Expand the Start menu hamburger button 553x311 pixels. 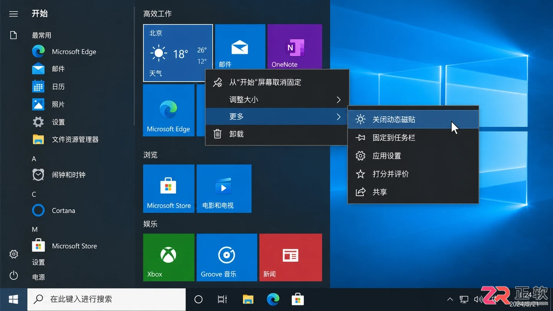click(14, 14)
